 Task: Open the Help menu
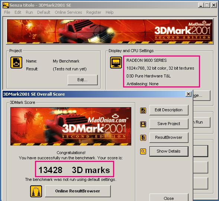109,12
